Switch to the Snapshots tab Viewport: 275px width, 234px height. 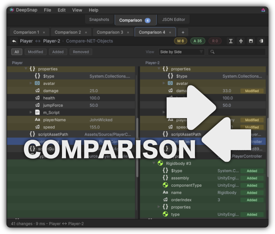click(99, 20)
